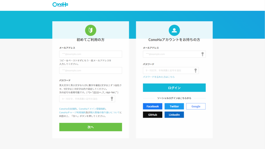265x149 pixels.
Task: Log in with LinkedIn
Action: click(174, 115)
